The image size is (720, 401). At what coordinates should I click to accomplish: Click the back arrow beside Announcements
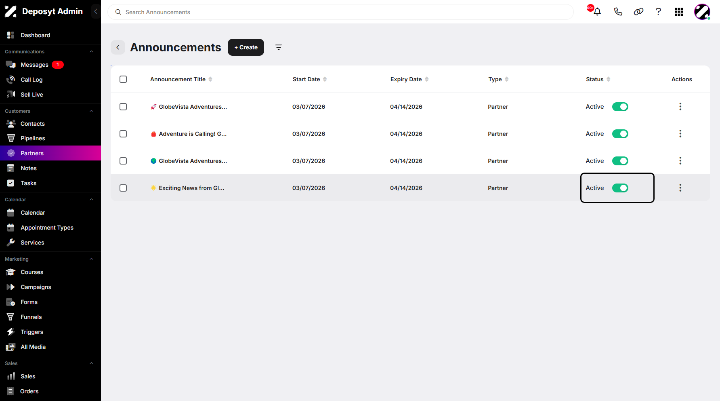tap(118, 47)
